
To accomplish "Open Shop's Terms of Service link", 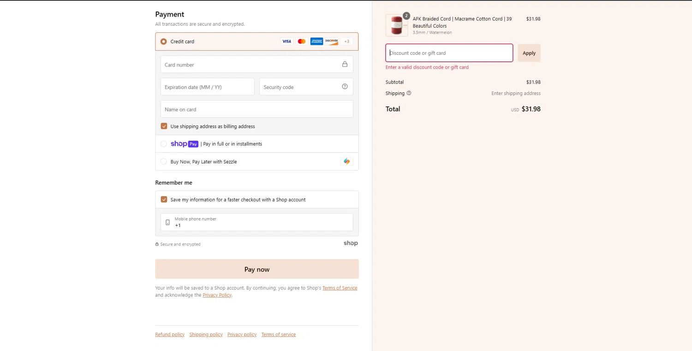I will coord(340,288).
